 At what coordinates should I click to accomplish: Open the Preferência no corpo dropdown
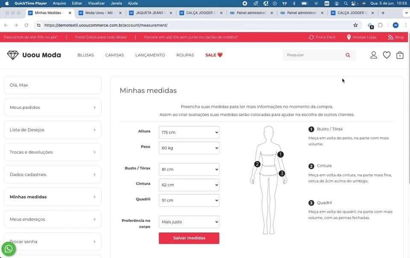point(189,221)
